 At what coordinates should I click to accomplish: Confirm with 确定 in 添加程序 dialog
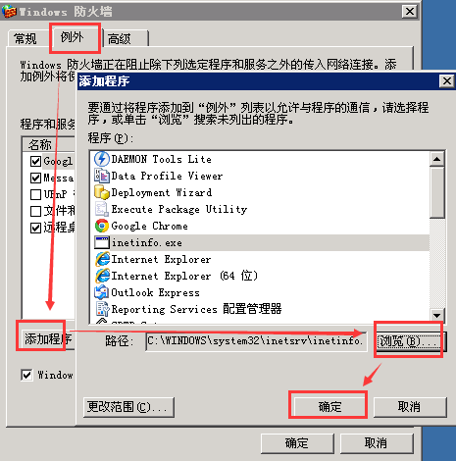click(x=329, y=407)
